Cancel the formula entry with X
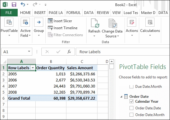Screen dimensions: 170x120 (x=47, y=52)
